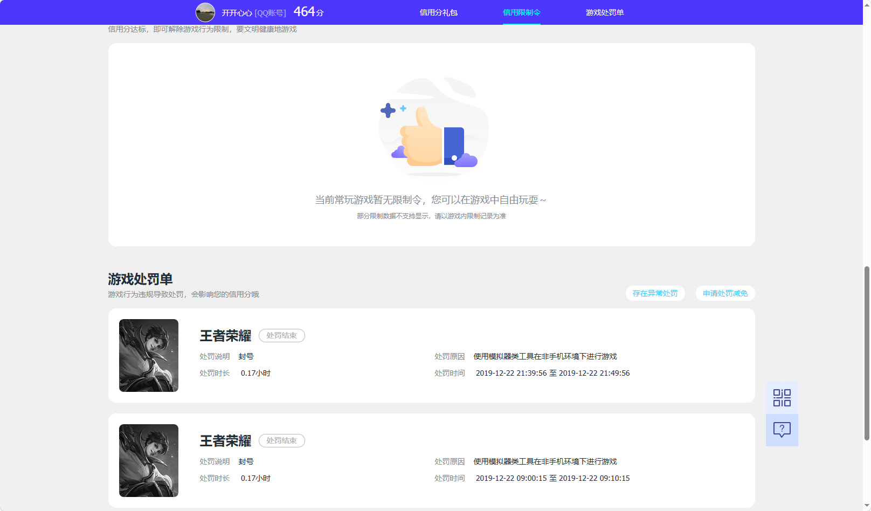Click the user avatar picture
871x511 pixels.
[205, 12]
